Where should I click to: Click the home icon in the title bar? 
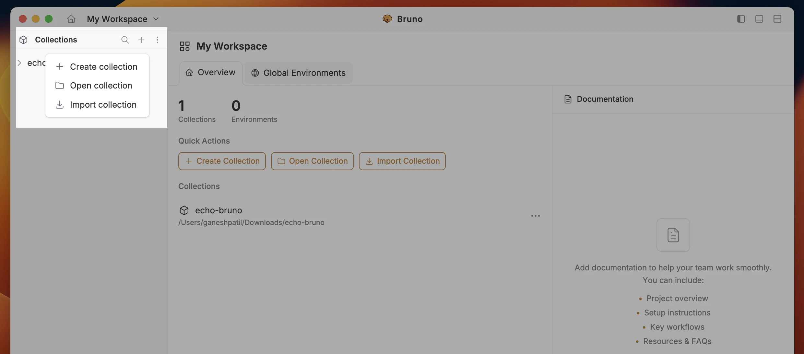click(71, 19)
